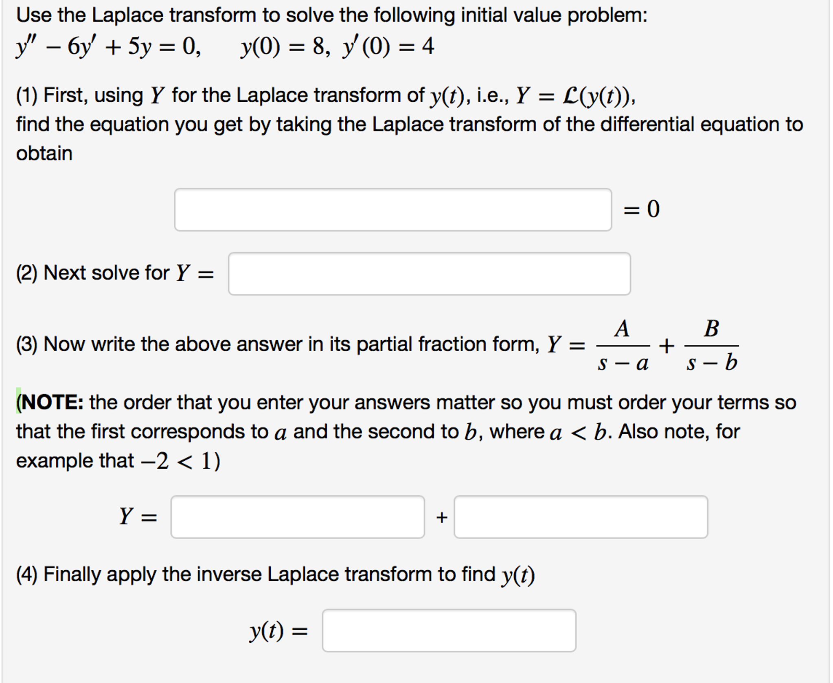Click the '(4) Finally apply the inverse Laplace' text
The width and height of the screenshot is (833, 683).
[275, 575]
